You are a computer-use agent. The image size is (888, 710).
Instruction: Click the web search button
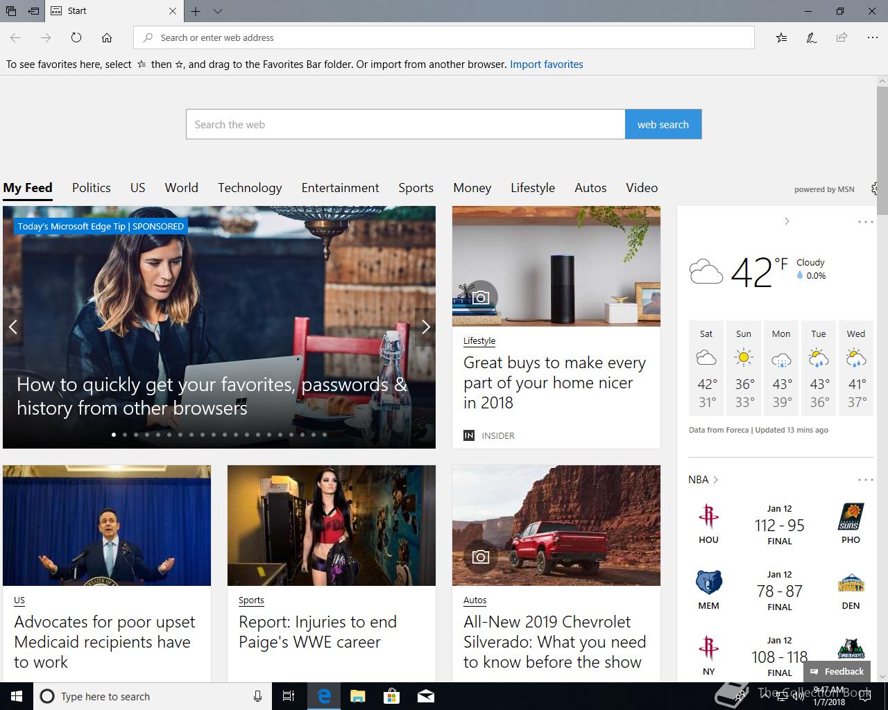663,124
